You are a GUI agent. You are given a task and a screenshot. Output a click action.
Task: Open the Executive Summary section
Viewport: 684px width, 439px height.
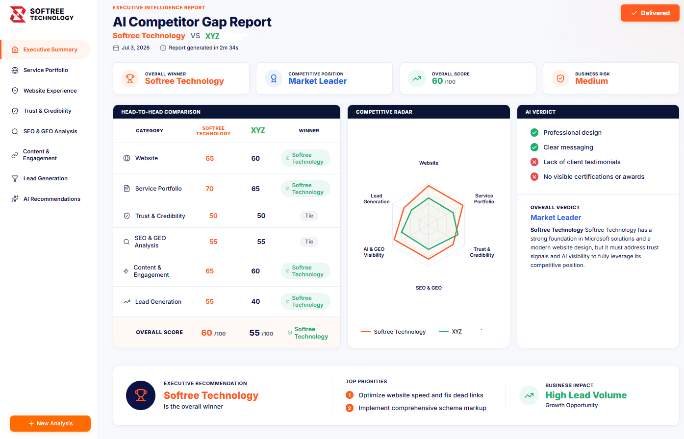(46, 49)
